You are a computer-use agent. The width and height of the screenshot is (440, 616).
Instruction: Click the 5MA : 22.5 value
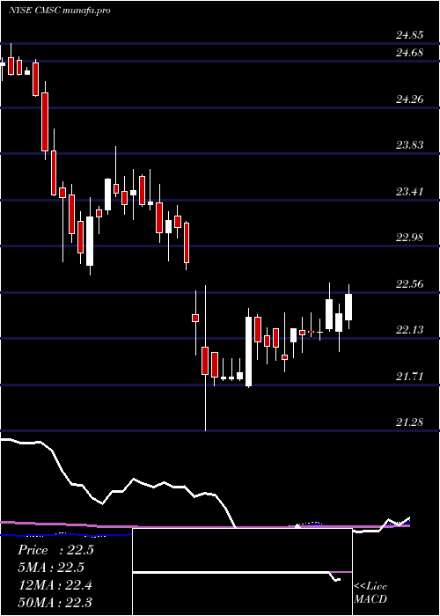(51, 568)
